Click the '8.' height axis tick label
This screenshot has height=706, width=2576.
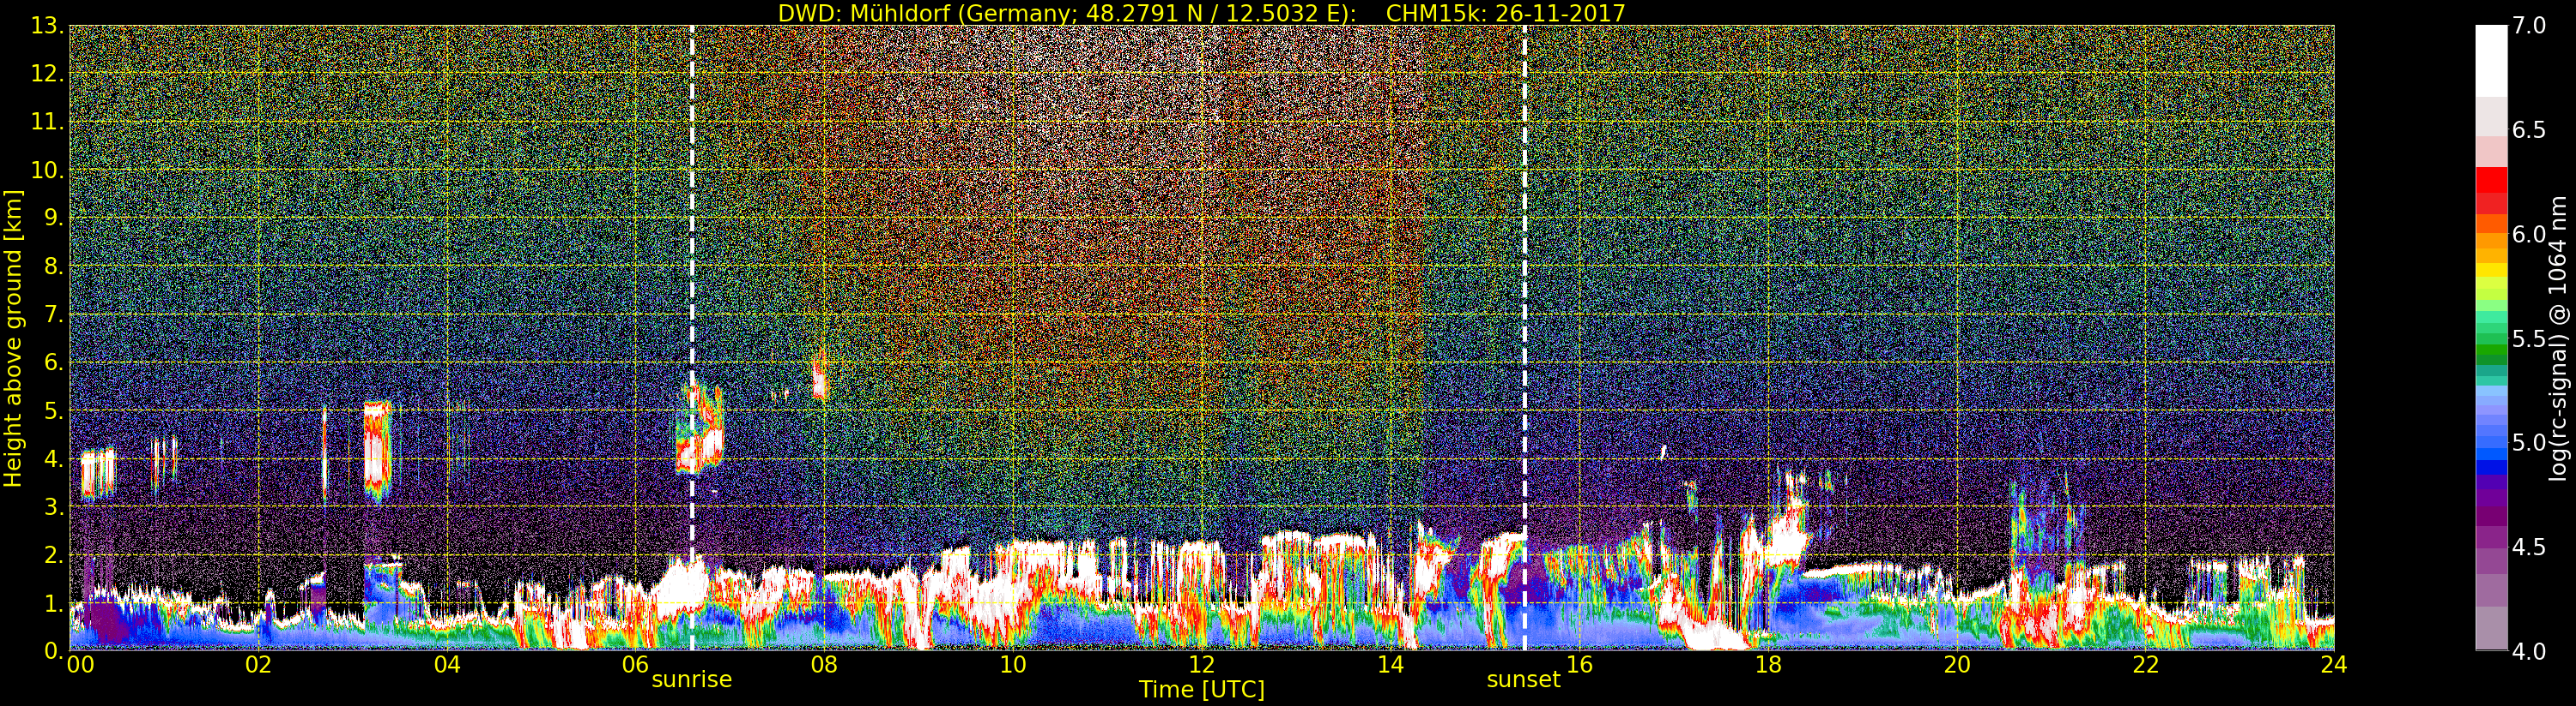coord(54,266)
